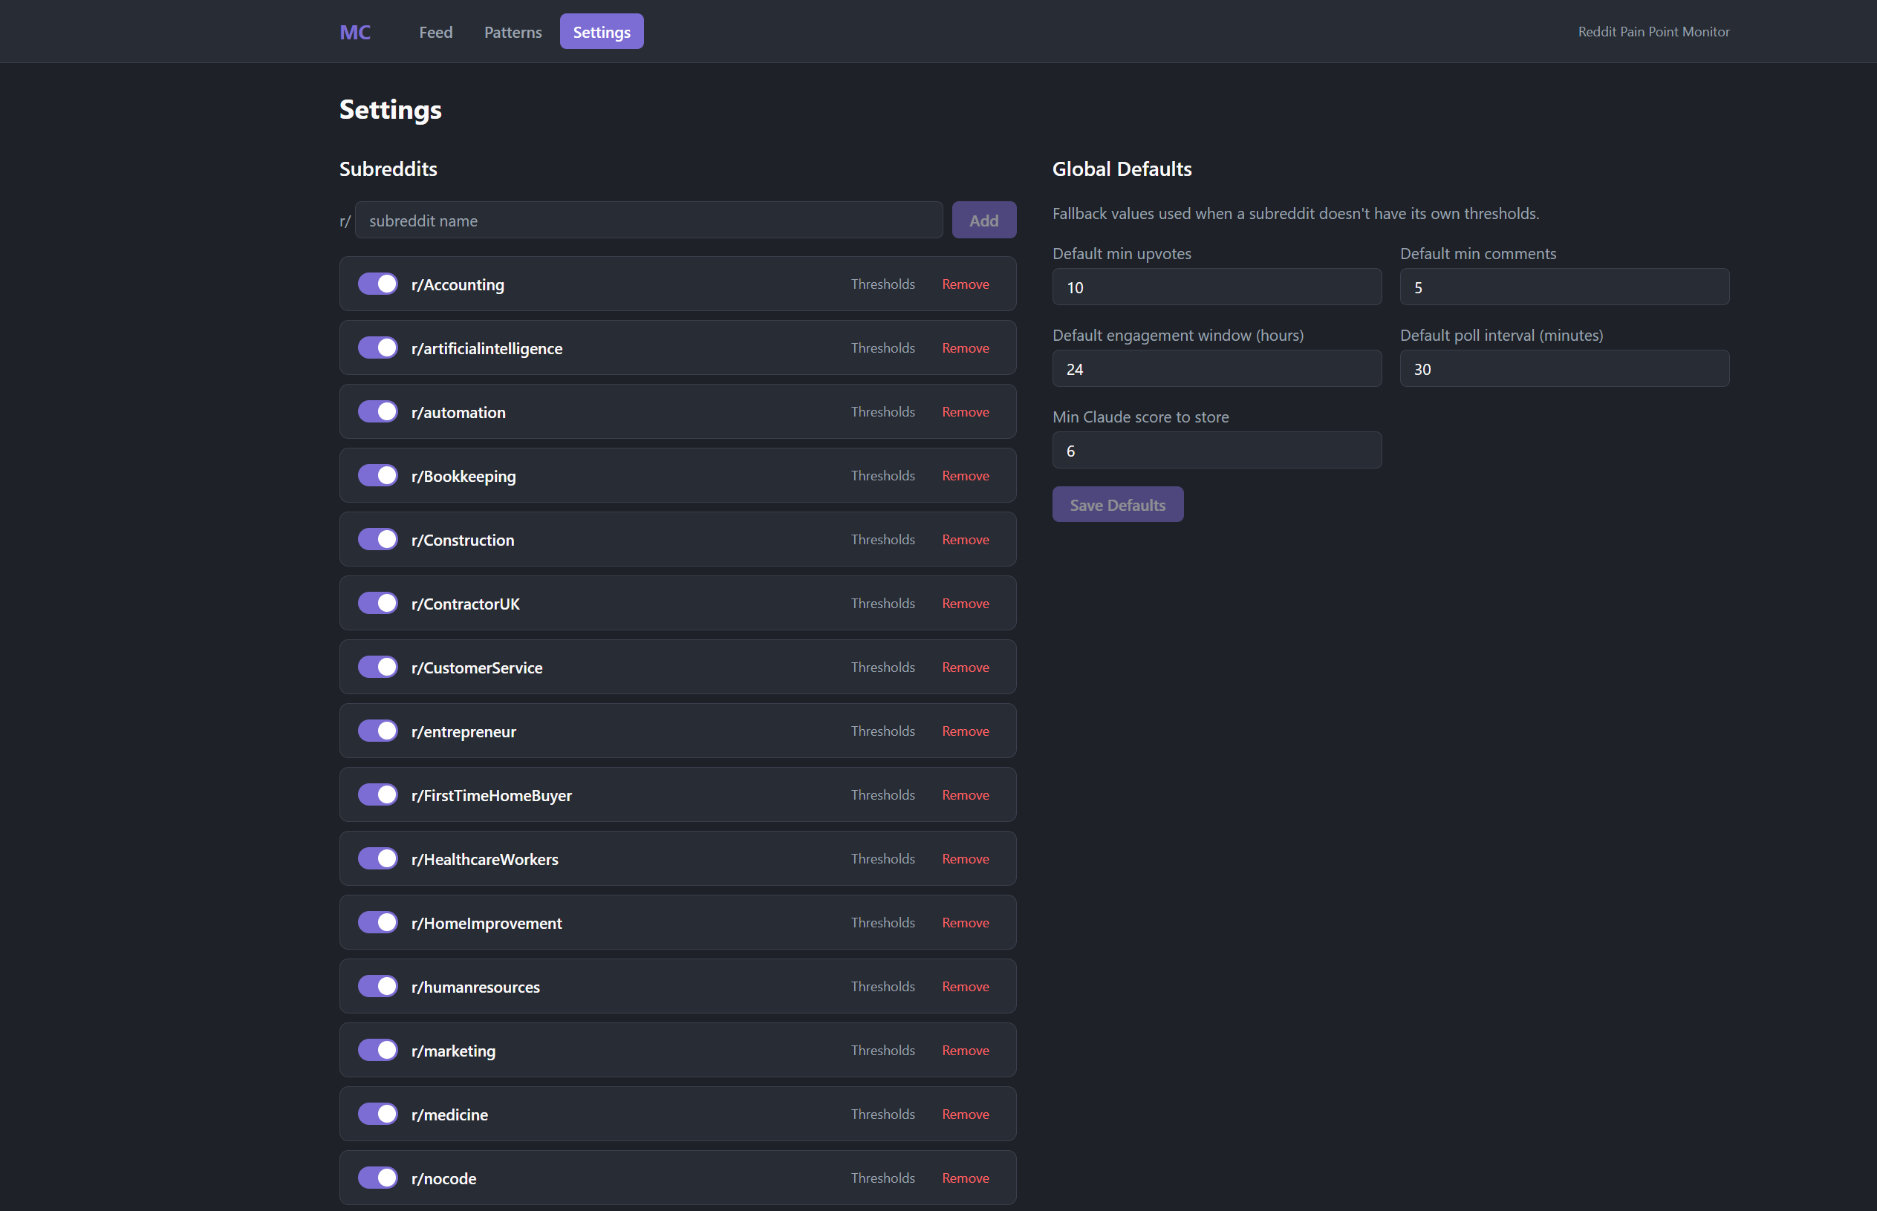1877x1211 pixels.
Task: Click the Default min upvotes field
Action: coord(1216,287)
